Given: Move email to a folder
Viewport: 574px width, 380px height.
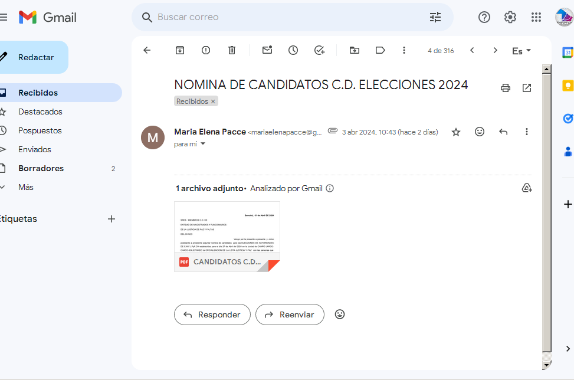Looking at the screenshot, I should pos(355,50).
